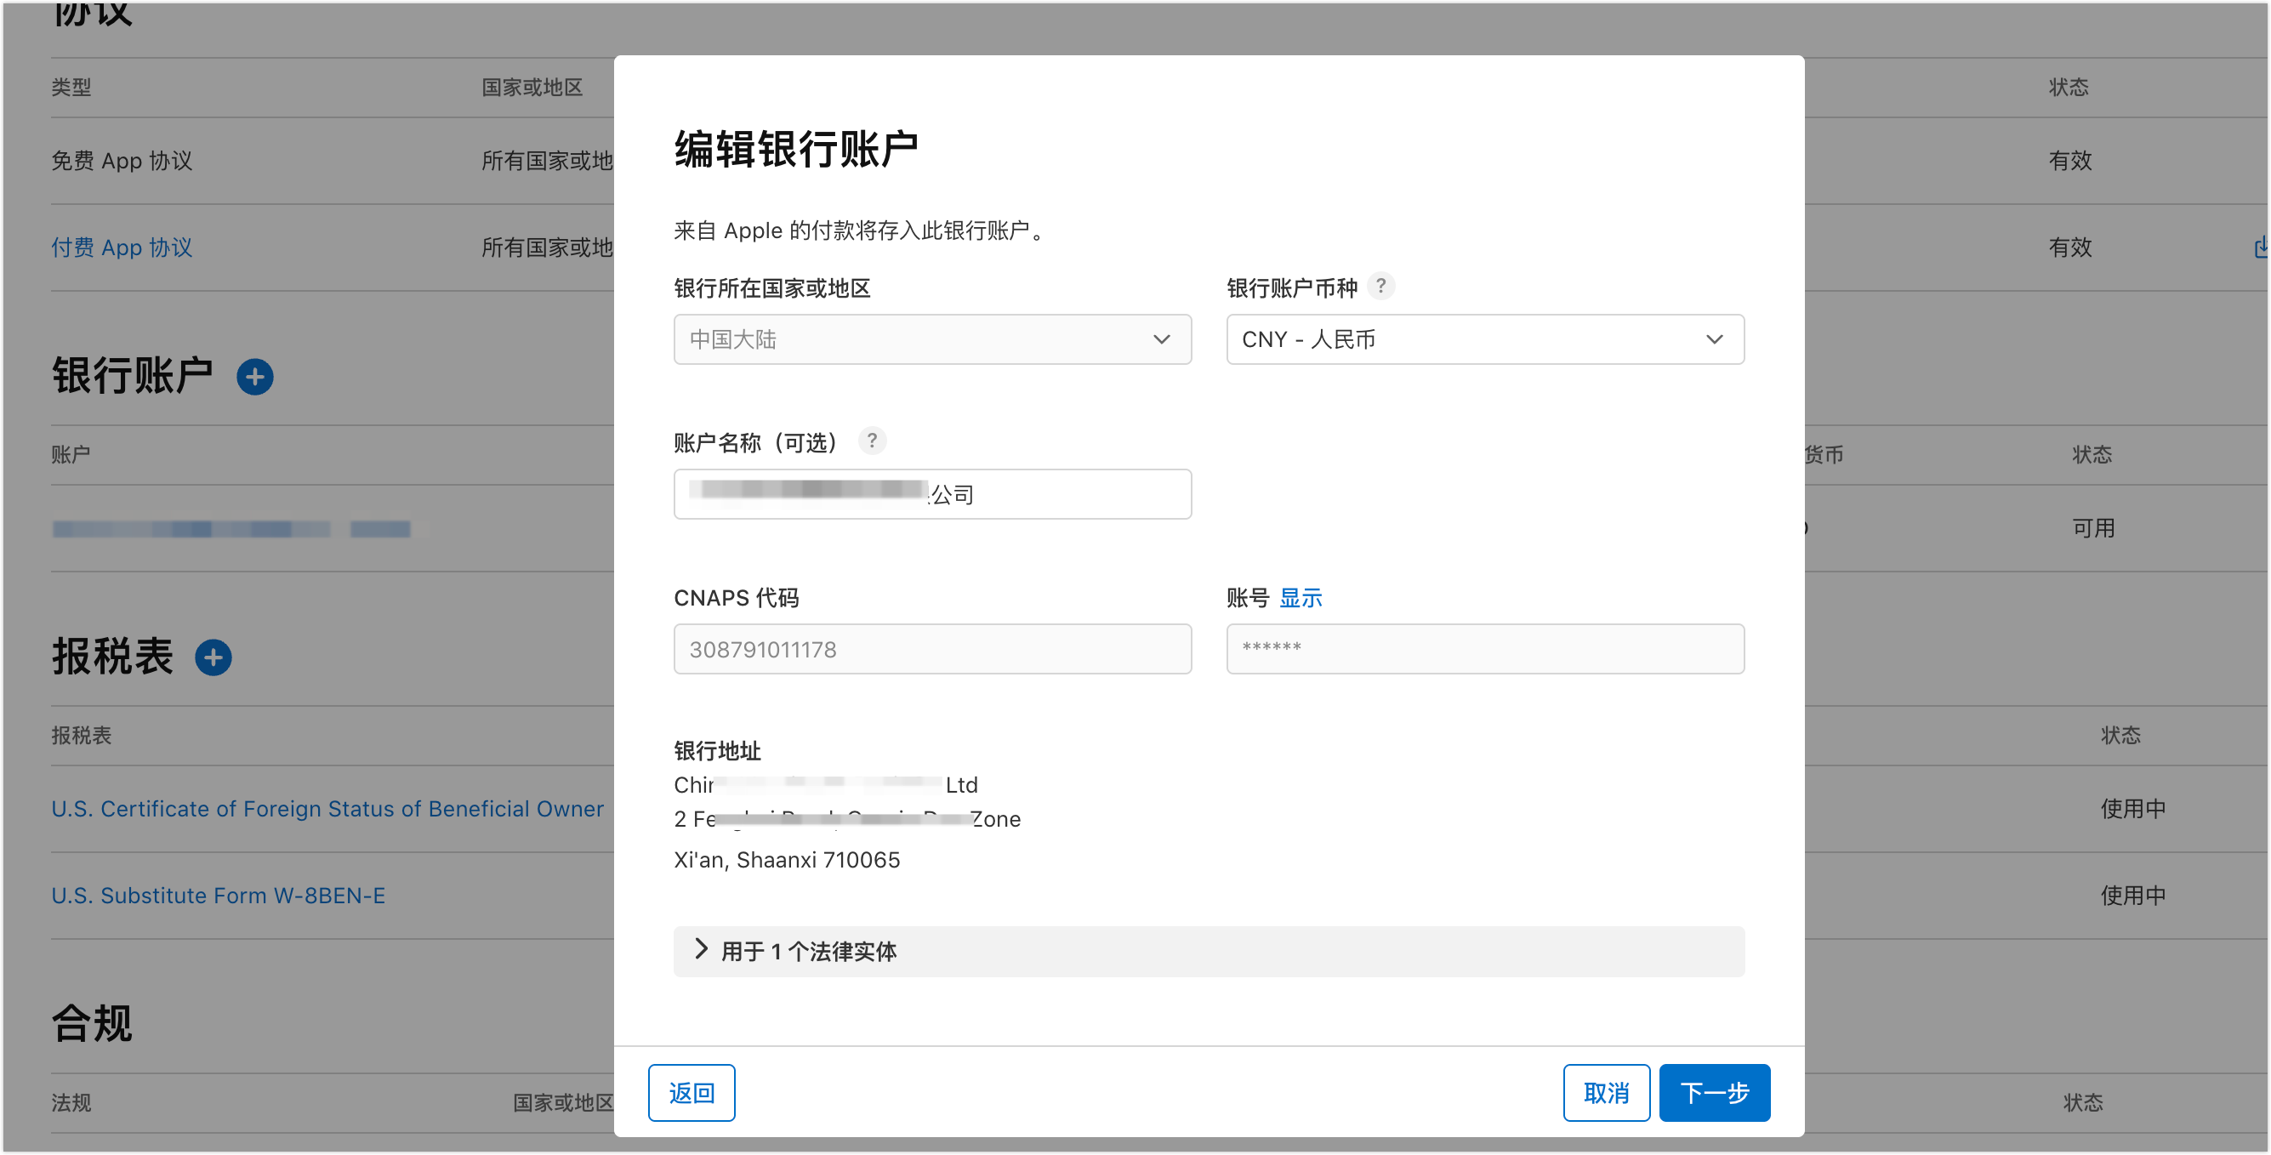Click help icon next to 银行账户币种

click(1380, 287)
